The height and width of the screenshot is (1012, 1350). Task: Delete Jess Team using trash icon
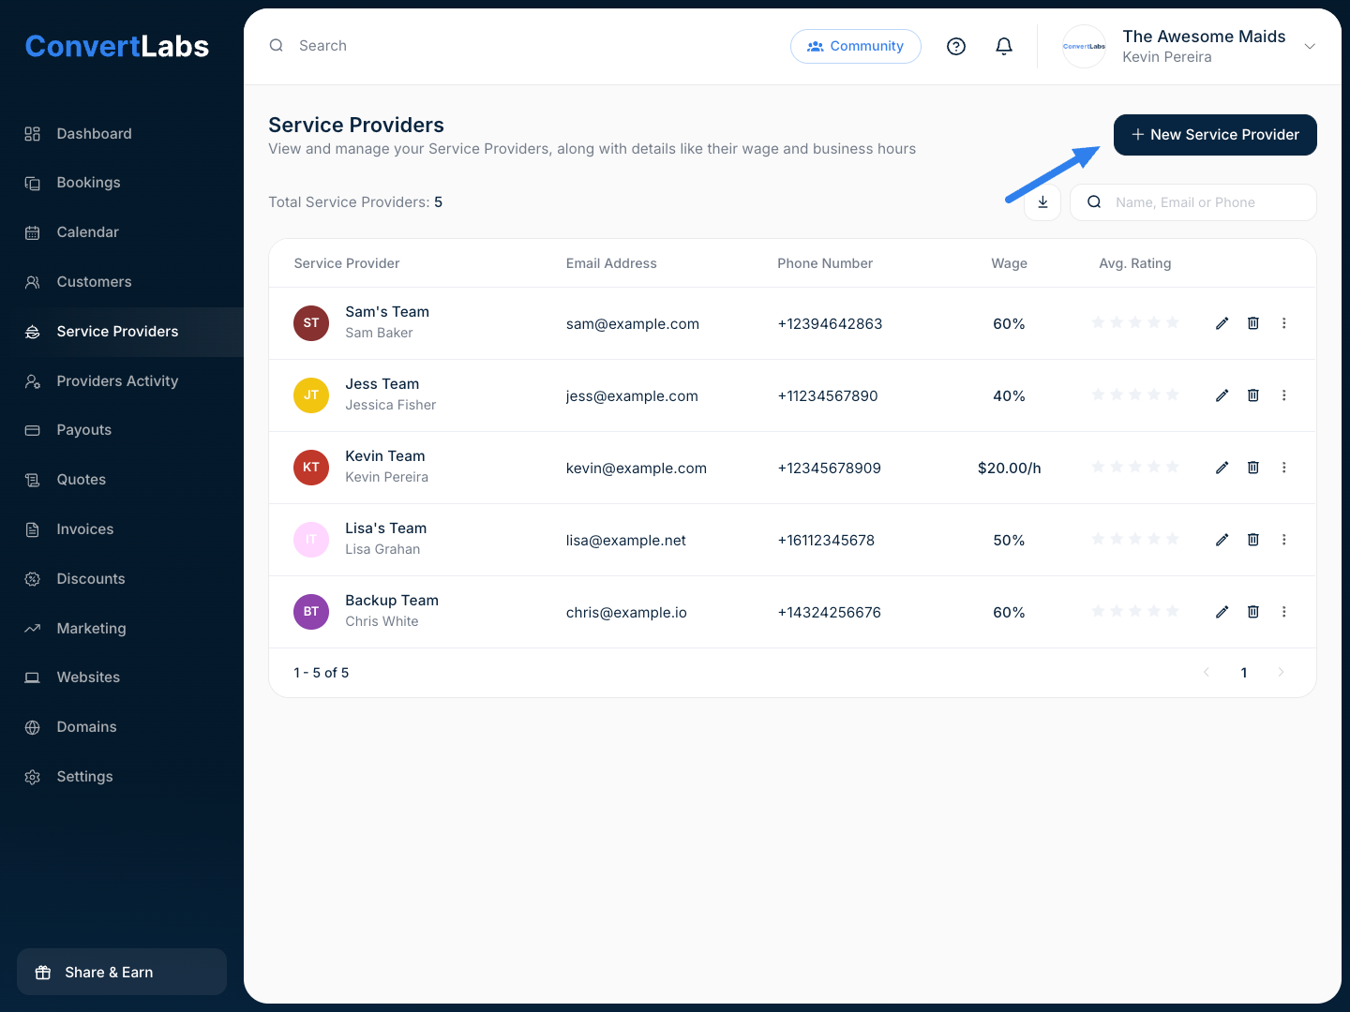point(1252,395)
